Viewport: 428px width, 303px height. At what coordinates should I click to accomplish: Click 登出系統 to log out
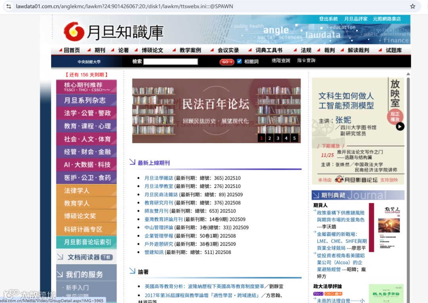[329, 19]
